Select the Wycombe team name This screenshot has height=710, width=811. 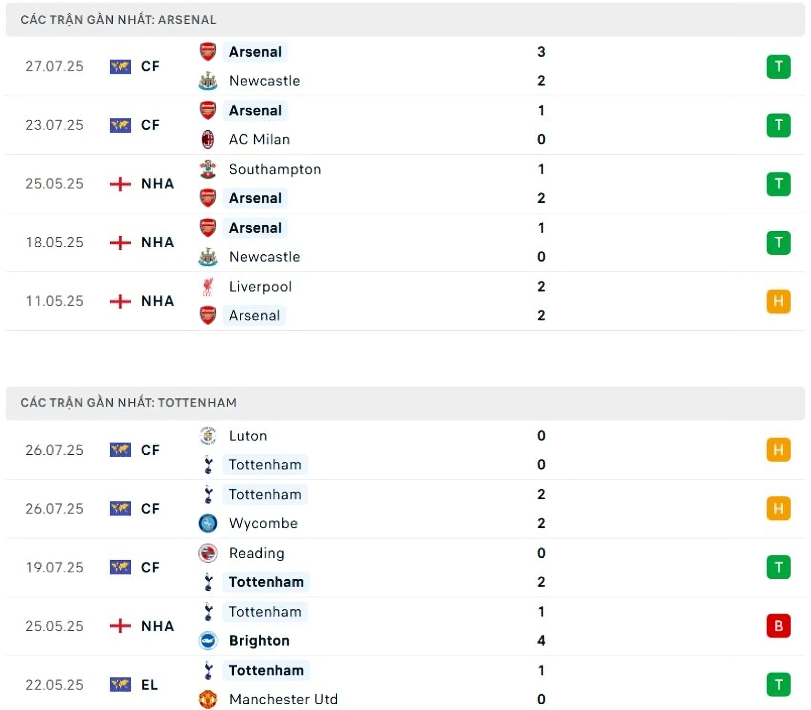tap(263, 523)
